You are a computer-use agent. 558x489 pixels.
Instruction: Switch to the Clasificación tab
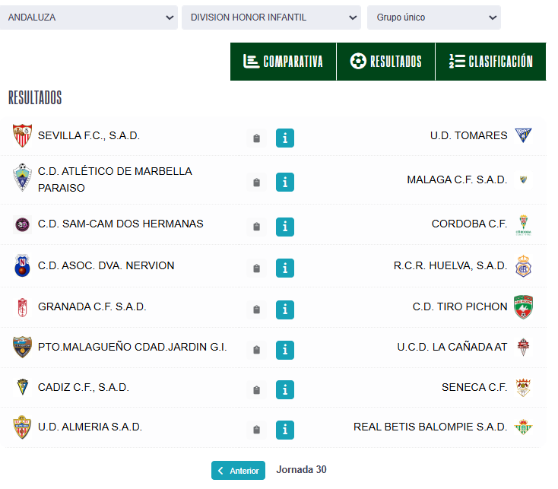491,62
